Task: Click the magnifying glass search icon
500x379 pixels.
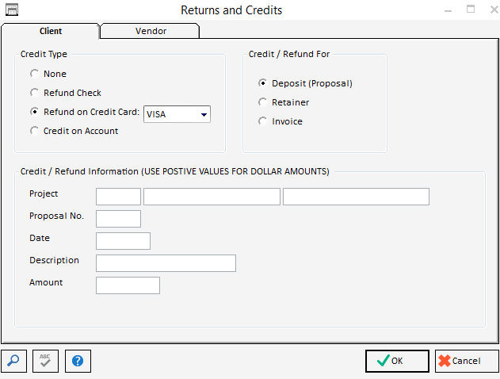Action: click(x=13, y=361)
